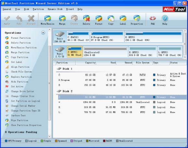Select the J: (NTFS) partition block
Viewport: 188px width, 148px height.
[75, 52]
